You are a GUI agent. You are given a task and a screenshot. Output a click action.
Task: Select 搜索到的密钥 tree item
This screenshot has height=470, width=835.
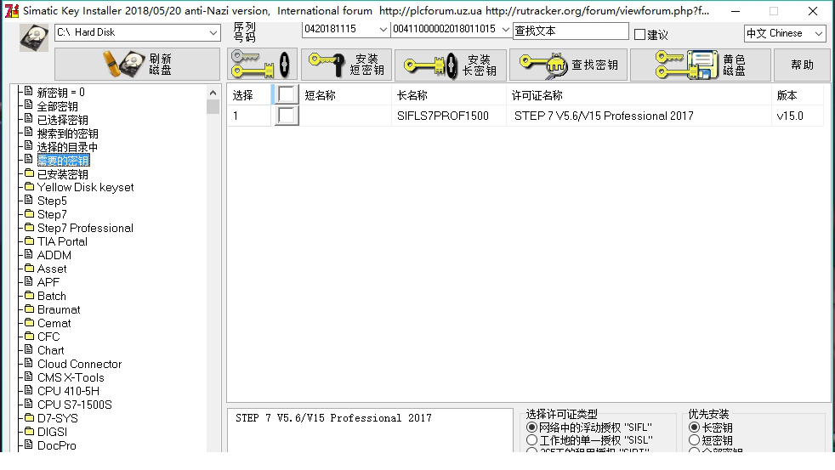68,133
